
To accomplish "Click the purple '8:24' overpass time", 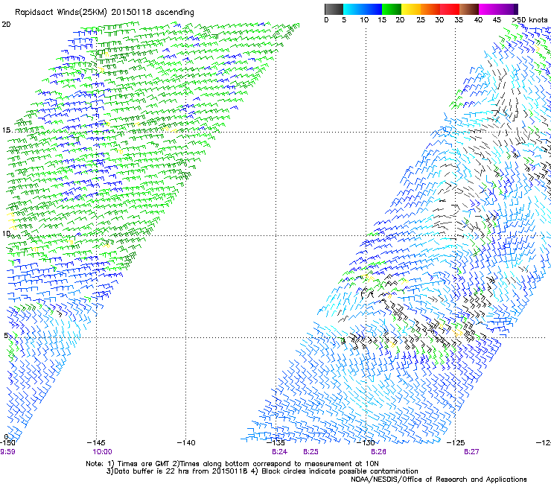I will coord(280,452).
